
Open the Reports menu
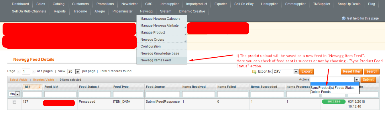(x=60, y=11)
